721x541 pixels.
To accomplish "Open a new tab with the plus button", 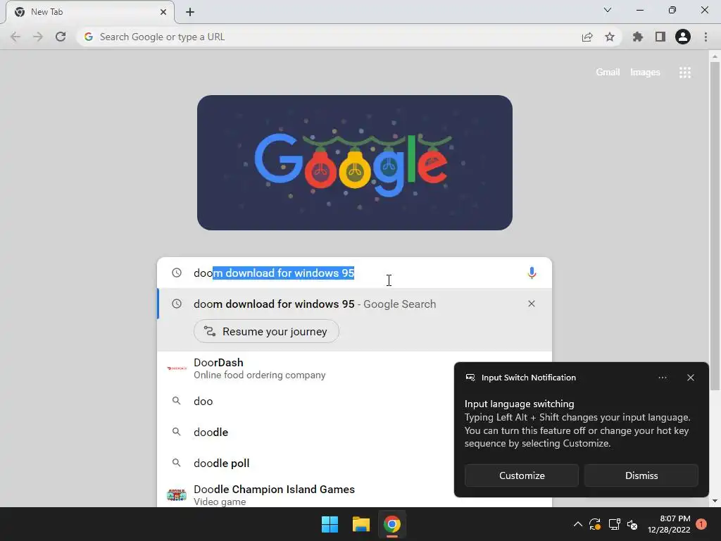I will click(x=190, y=12).
